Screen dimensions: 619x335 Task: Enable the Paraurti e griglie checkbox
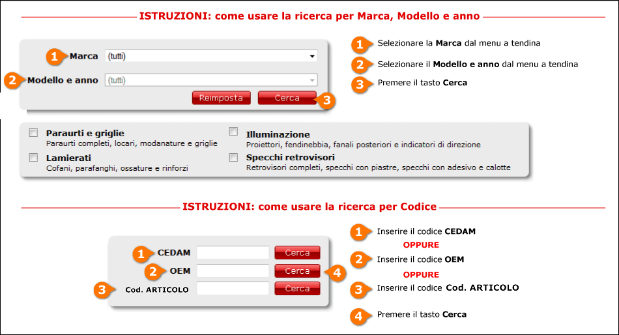[33, 133]
